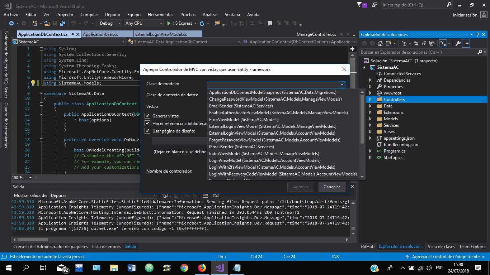Toggle nested files view in Solution Explorer

tap(443, 43)
